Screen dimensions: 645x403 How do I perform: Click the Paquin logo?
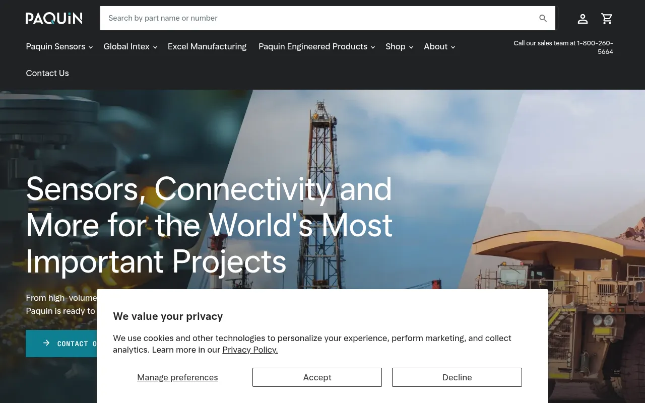click(54, 19)
